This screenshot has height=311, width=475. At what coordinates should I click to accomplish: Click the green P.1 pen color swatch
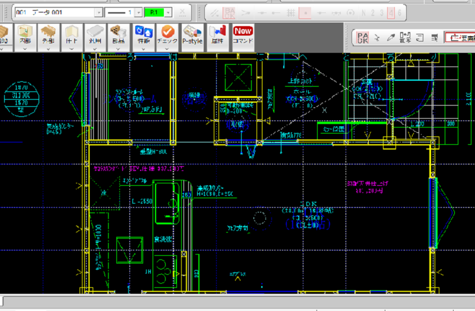coord(154,12)
